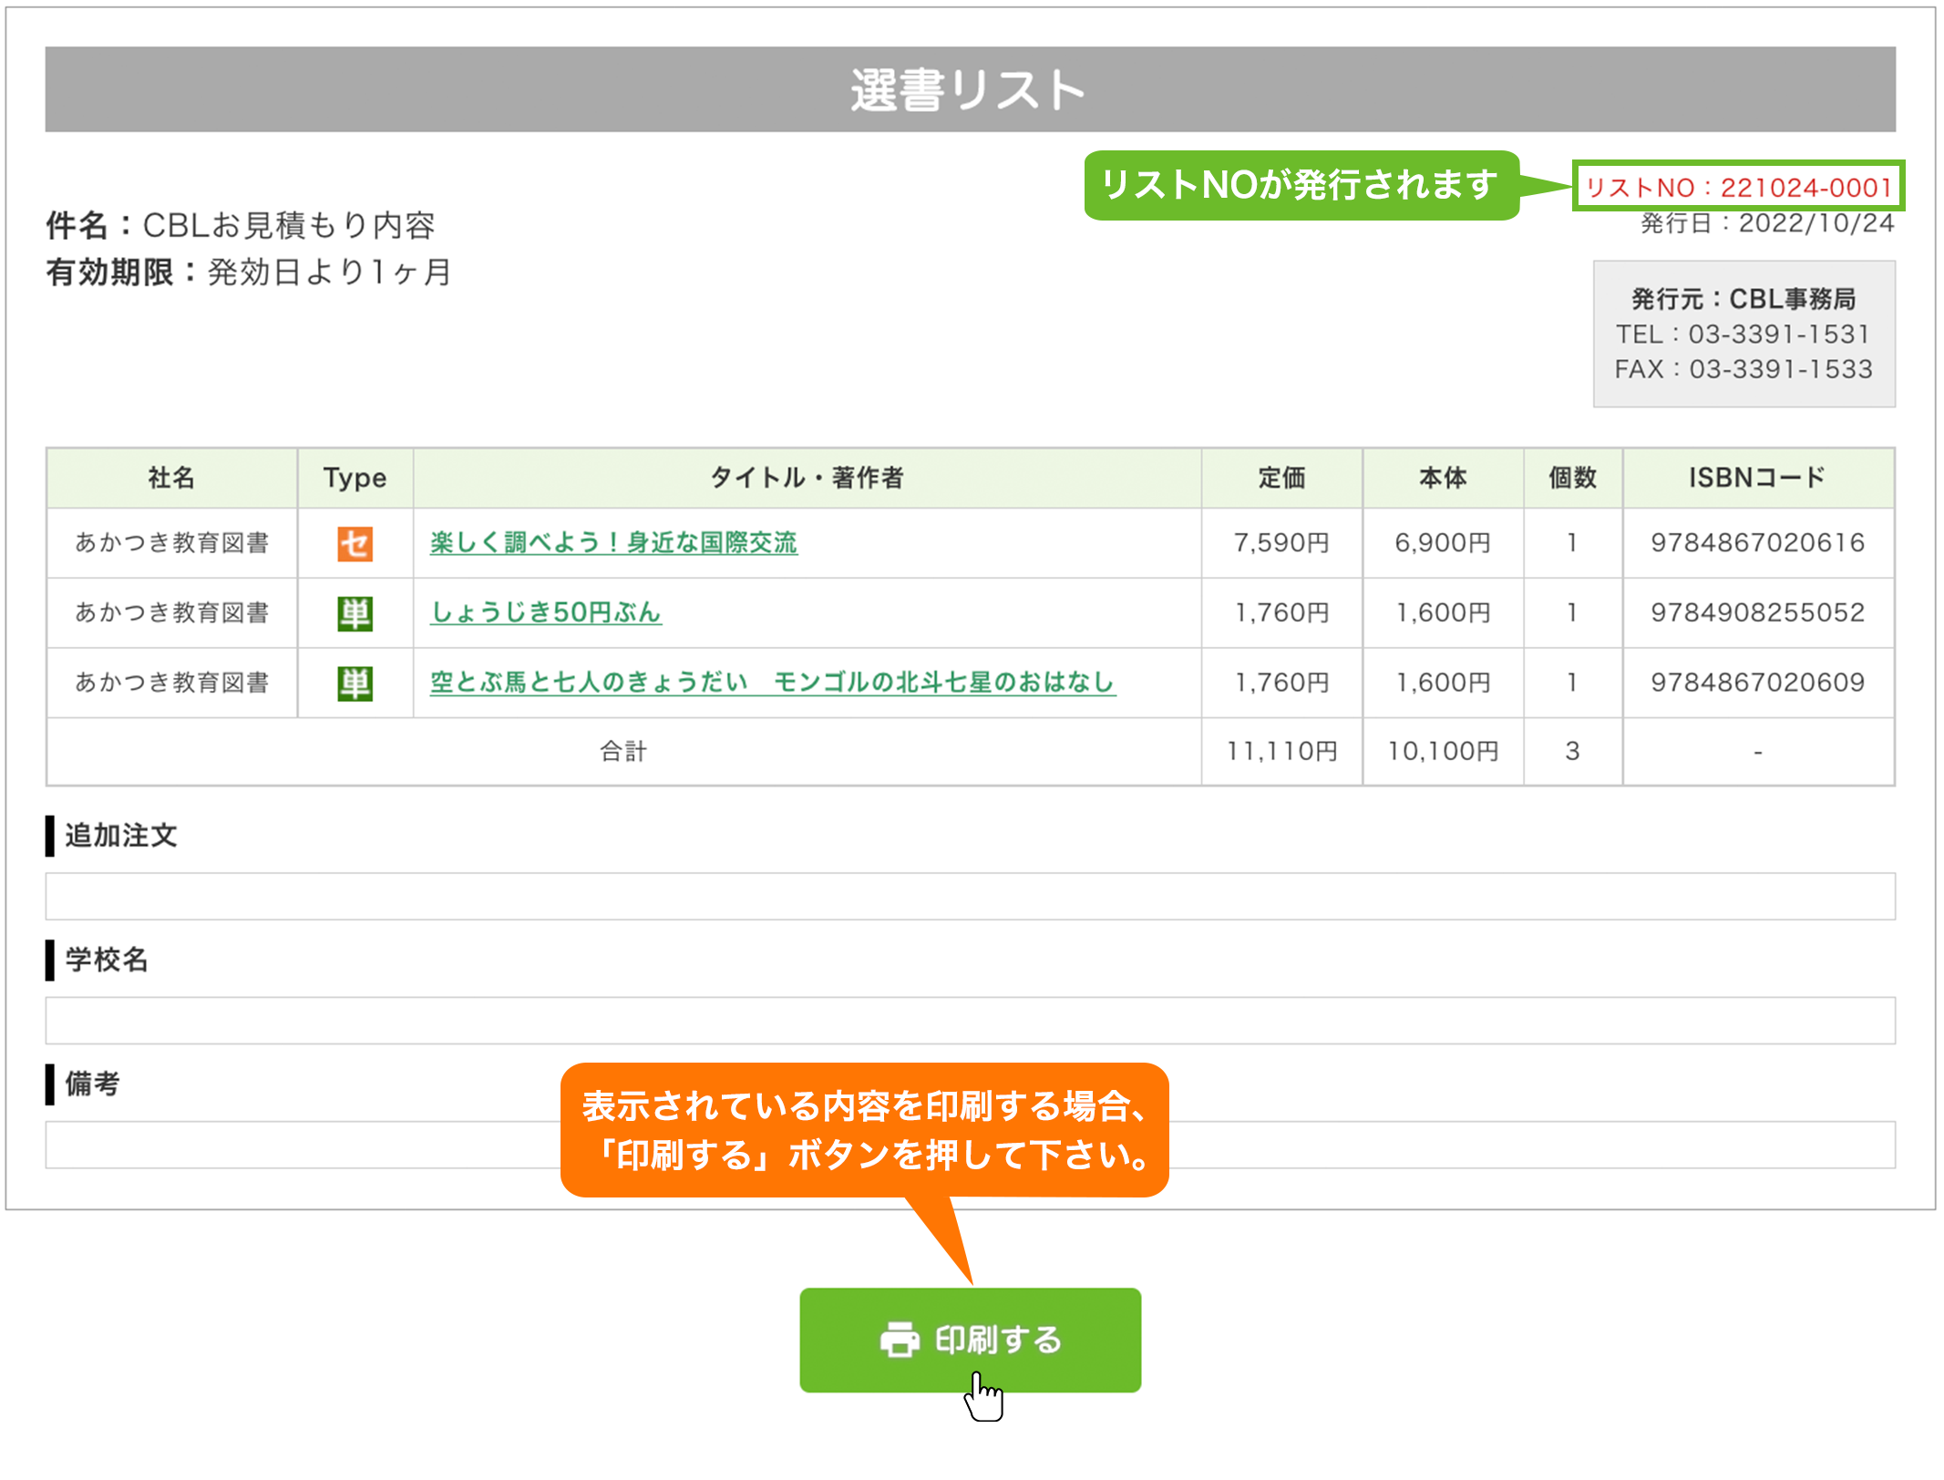
Task: Click the リストNO：221024-0001 text
Action: [1738, 188]
